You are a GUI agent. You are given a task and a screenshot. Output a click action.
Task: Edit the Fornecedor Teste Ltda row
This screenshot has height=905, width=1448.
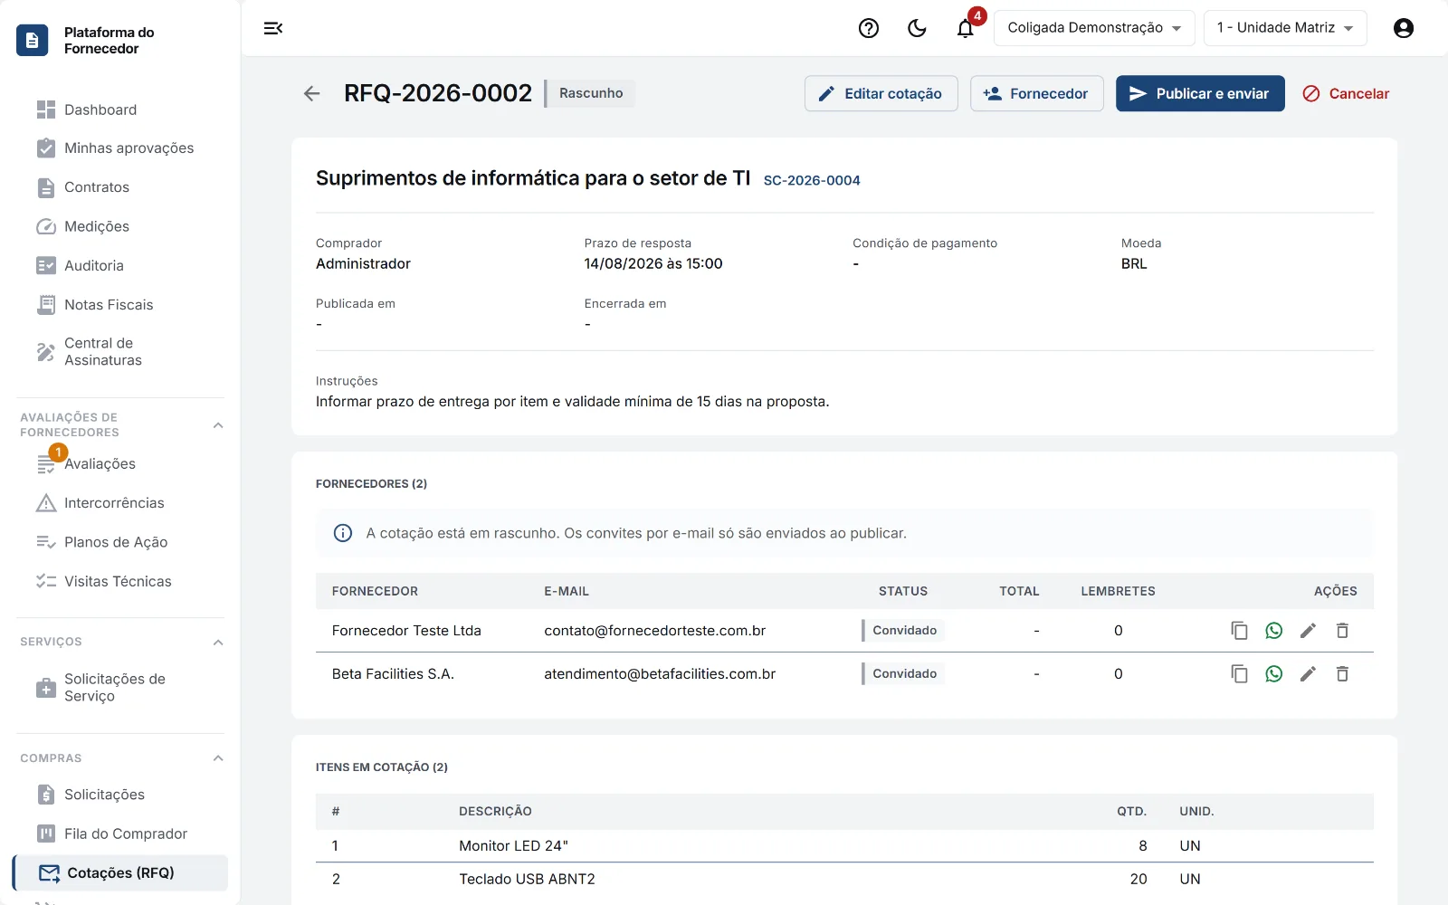click(1308, 631)
